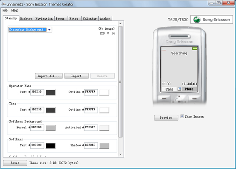Click the phone's left softkey hardware button
236x169 pixels.
164,99
